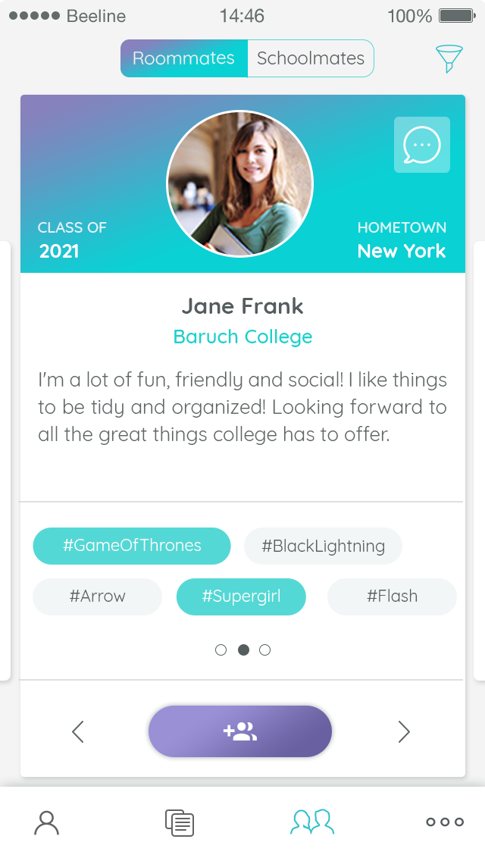485x861 pixels.
Task: Go to previous profile arrow
Action: tap(77, 731)
